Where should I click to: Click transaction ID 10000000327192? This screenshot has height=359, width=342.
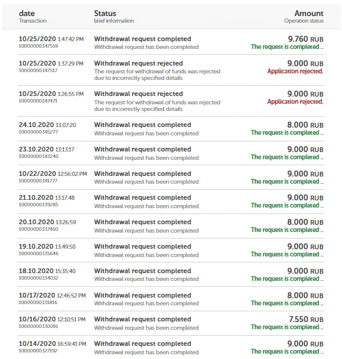coord(38,351)
